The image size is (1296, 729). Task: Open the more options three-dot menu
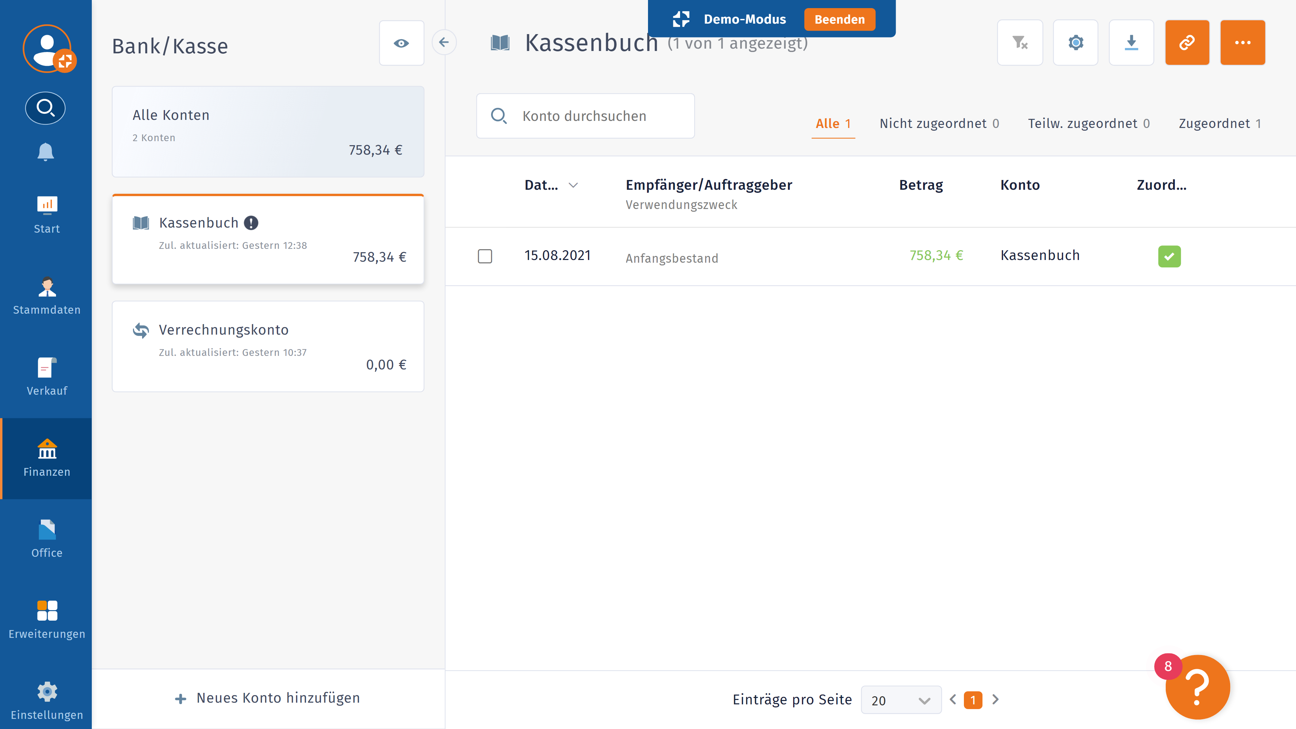pyautogui.click(x=1243, y=42)
